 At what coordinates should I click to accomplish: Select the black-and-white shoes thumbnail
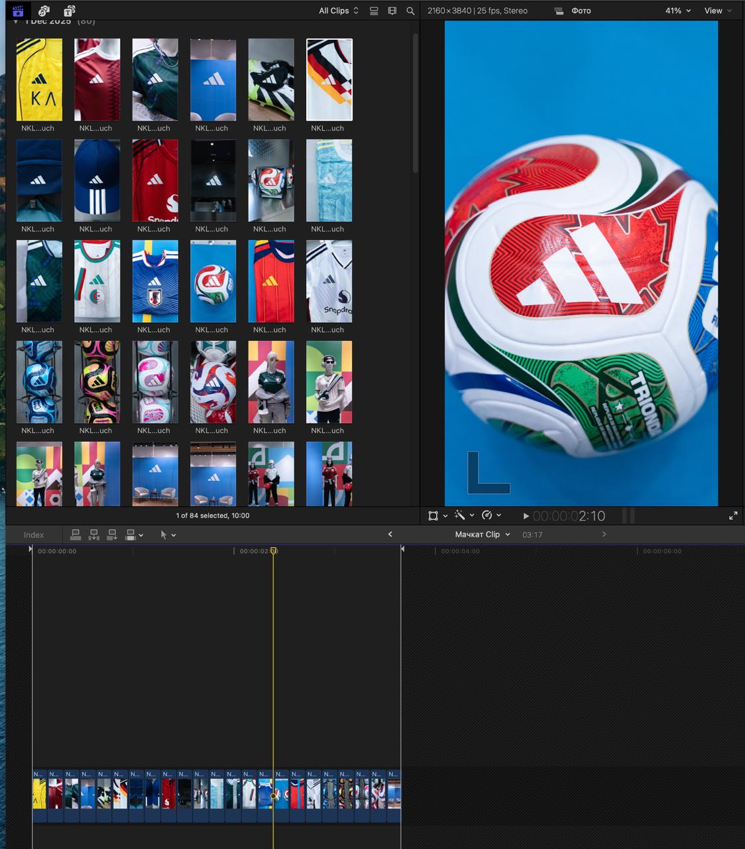click(x=271, y=80)
